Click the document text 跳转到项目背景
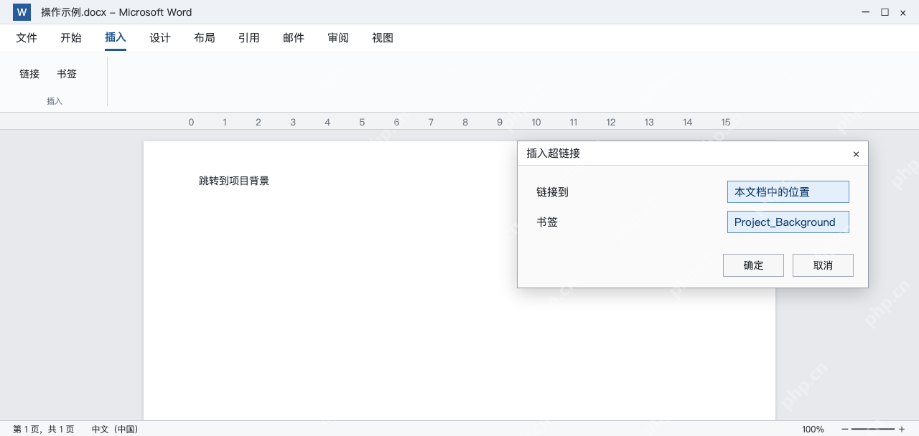Image resolution: width=919 pixels, height=436 pixels. (234, 181)
